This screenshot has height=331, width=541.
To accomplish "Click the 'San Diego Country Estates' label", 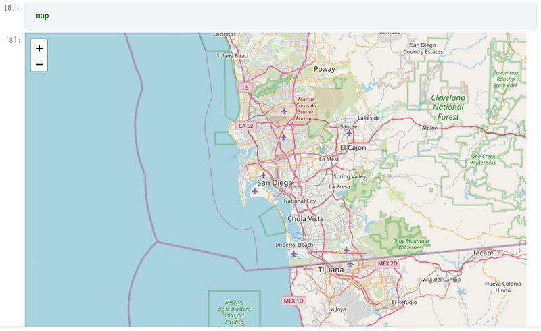I will 423,48.
